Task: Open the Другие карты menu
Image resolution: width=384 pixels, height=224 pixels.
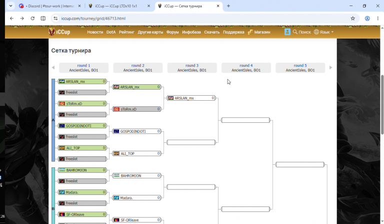Action: coord(150,32)
